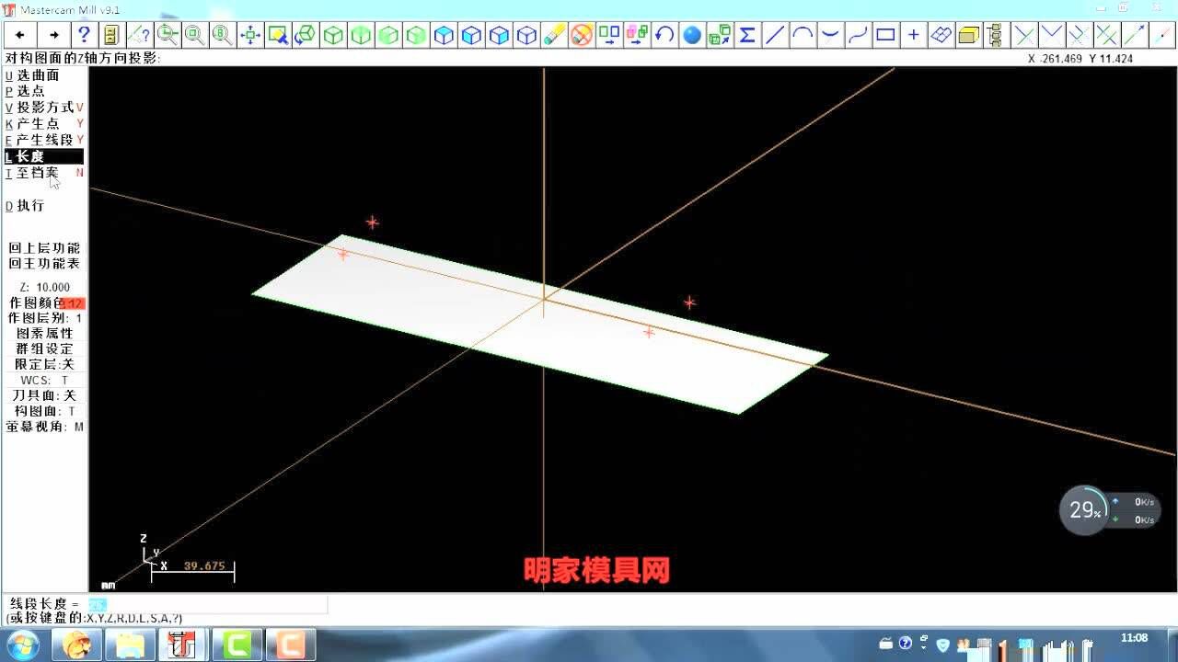This screenshot has height=662, width=1178.
Task: Select the Line creation tool
Action: point(773,34)
